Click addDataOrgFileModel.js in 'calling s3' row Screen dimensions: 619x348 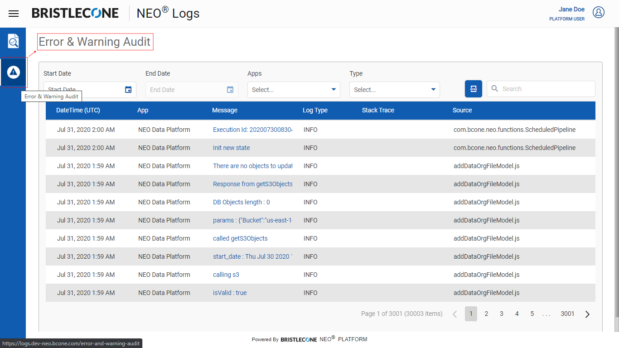(486, 275)
